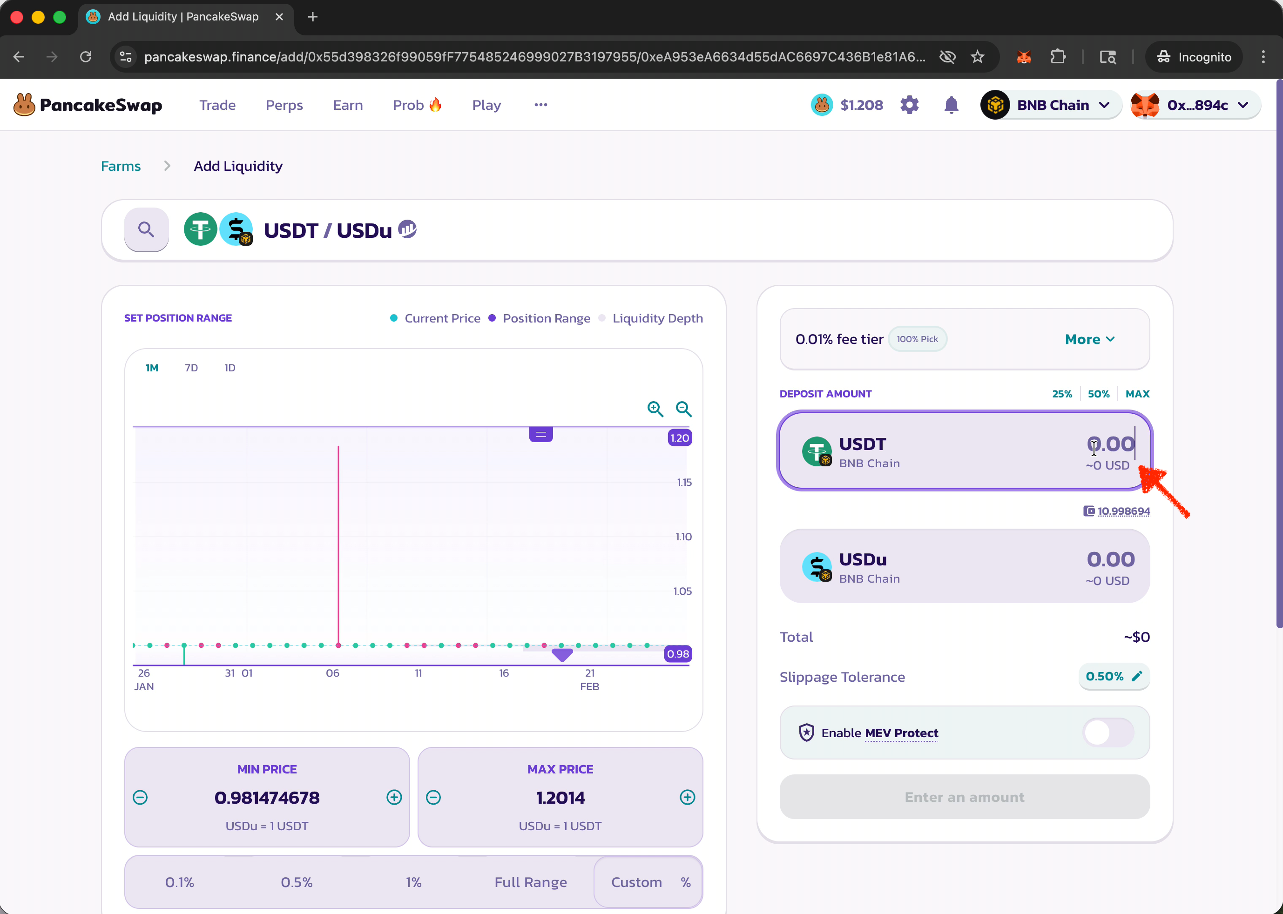Enable the MEV Protect toggle

click(1107, 732)
